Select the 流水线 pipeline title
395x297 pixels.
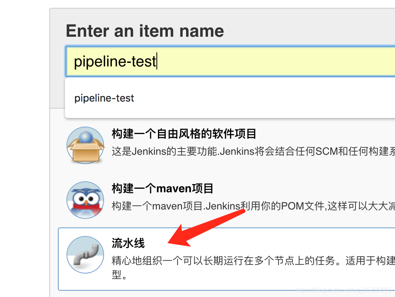[x=128, y=243]
